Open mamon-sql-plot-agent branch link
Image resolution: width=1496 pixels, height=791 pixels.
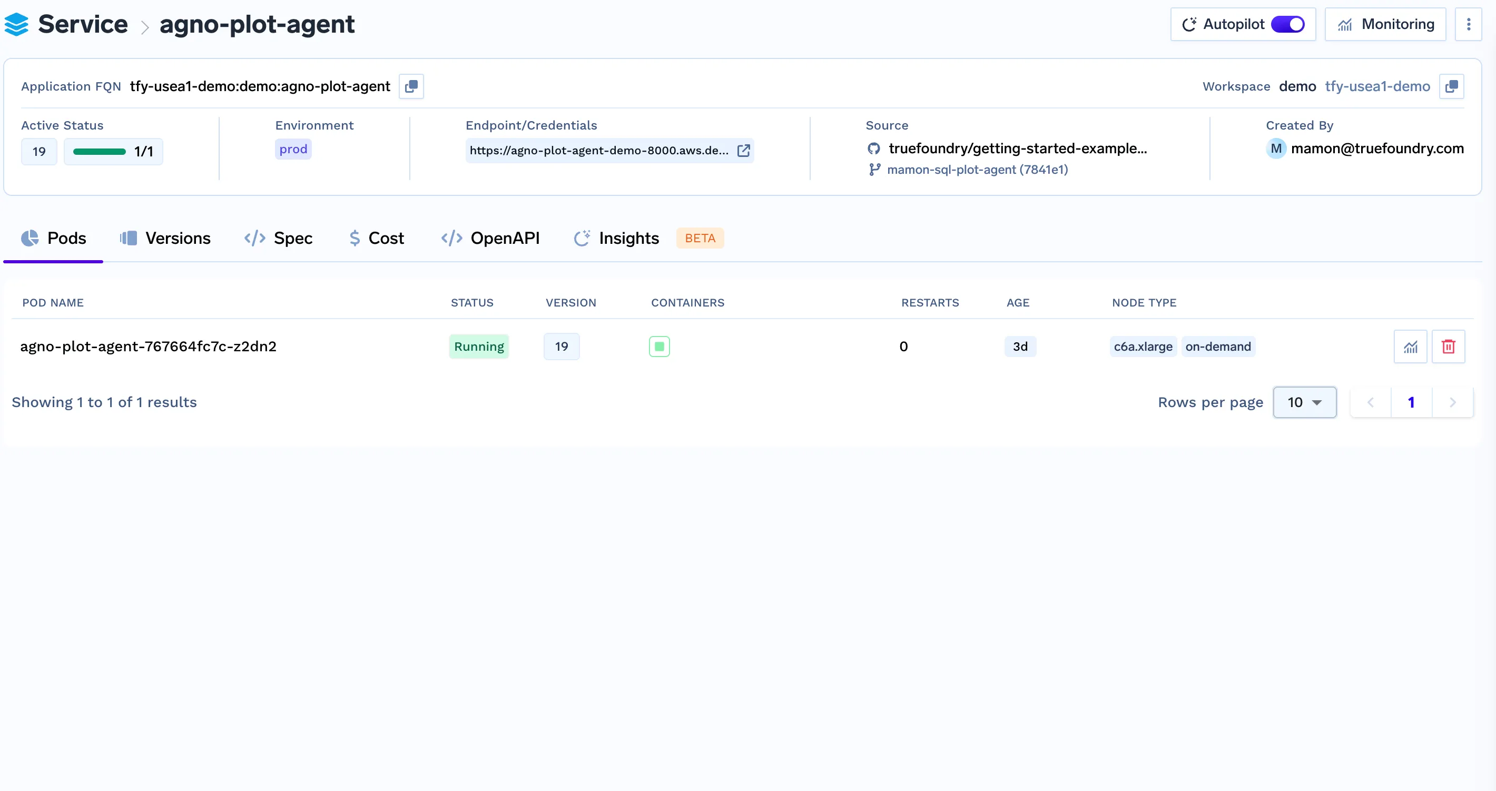[x=977, y=170]
